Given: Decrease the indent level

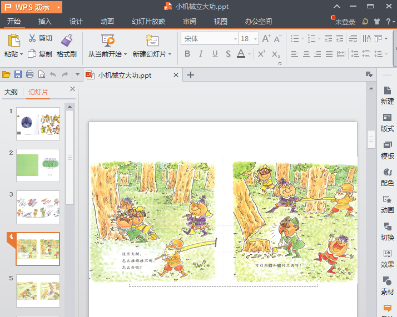Looking at the screenshot, I should click(329, 39).
